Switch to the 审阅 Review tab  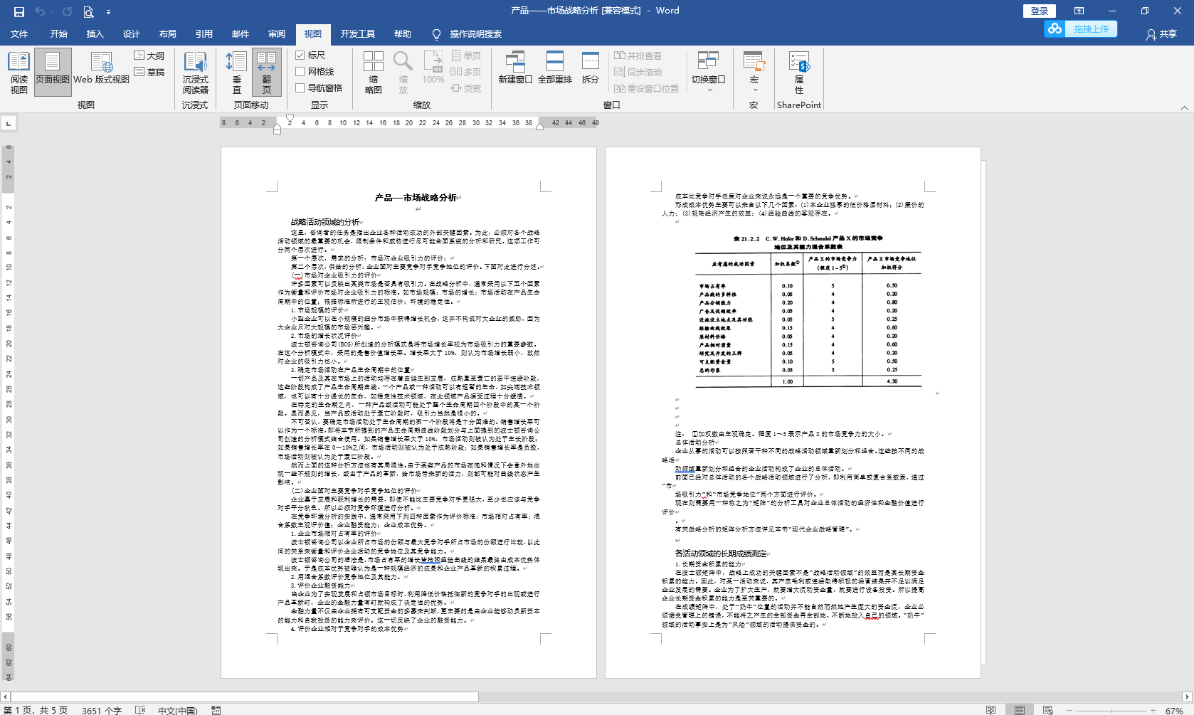click(277, 34)
